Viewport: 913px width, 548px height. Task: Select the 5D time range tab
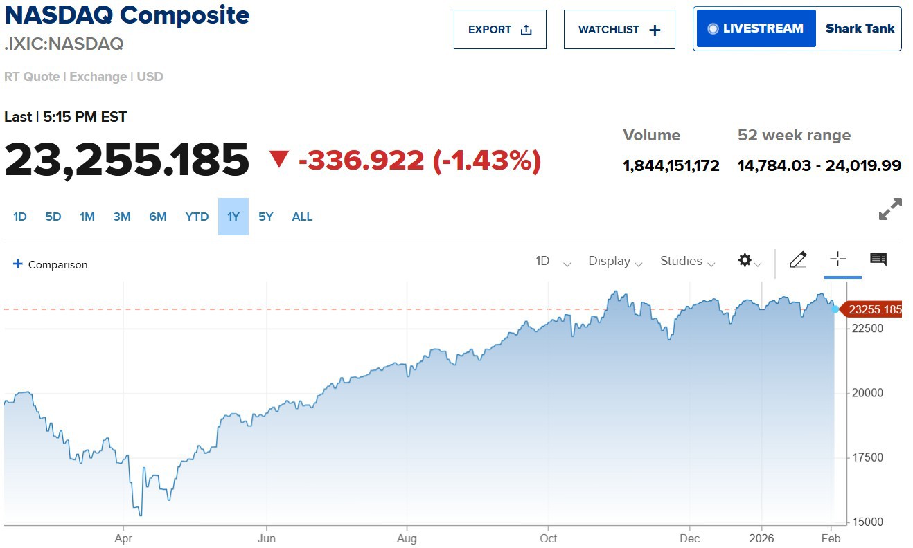(x=53, y=217)
